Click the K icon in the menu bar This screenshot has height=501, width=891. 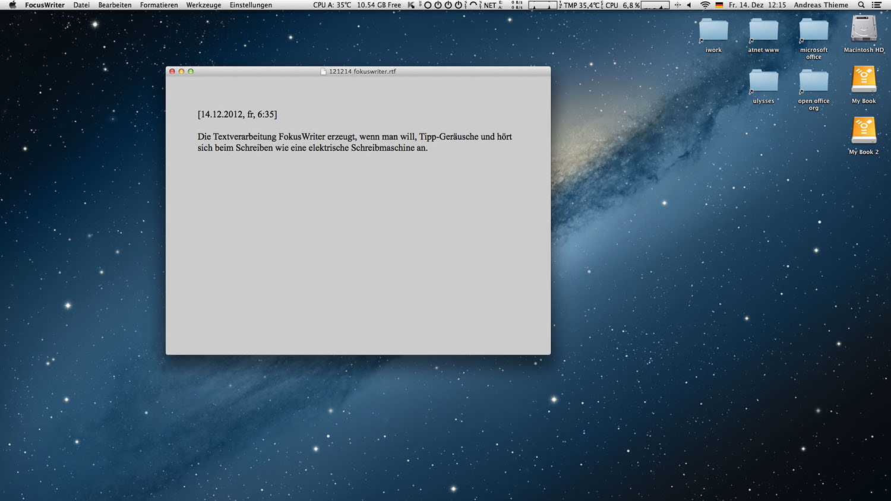[411, 5]
